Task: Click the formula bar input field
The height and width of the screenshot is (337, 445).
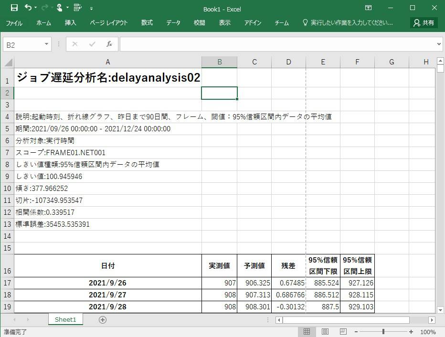Action: (x=278, y=44)
